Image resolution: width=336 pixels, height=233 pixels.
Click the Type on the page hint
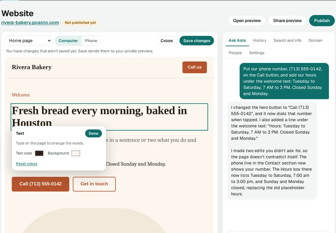pos(50,143)
